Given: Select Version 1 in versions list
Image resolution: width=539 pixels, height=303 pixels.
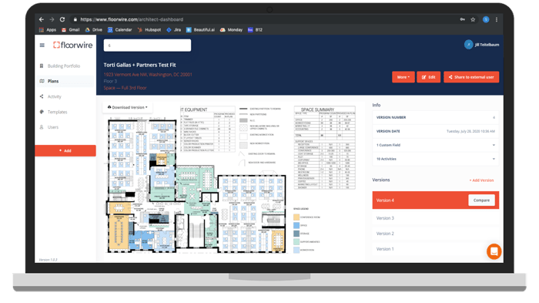Looking at the screenshot, I should 436,248.
